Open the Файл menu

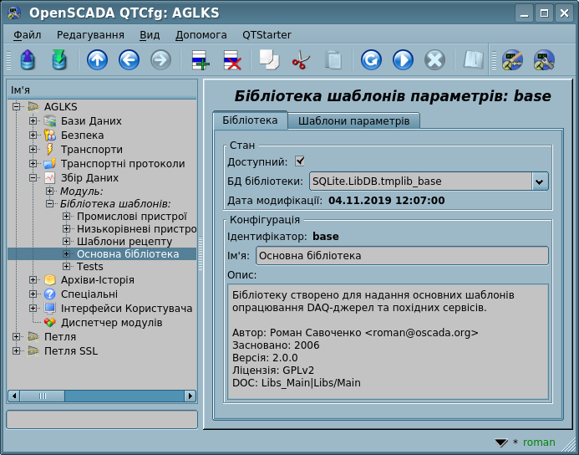28,35
